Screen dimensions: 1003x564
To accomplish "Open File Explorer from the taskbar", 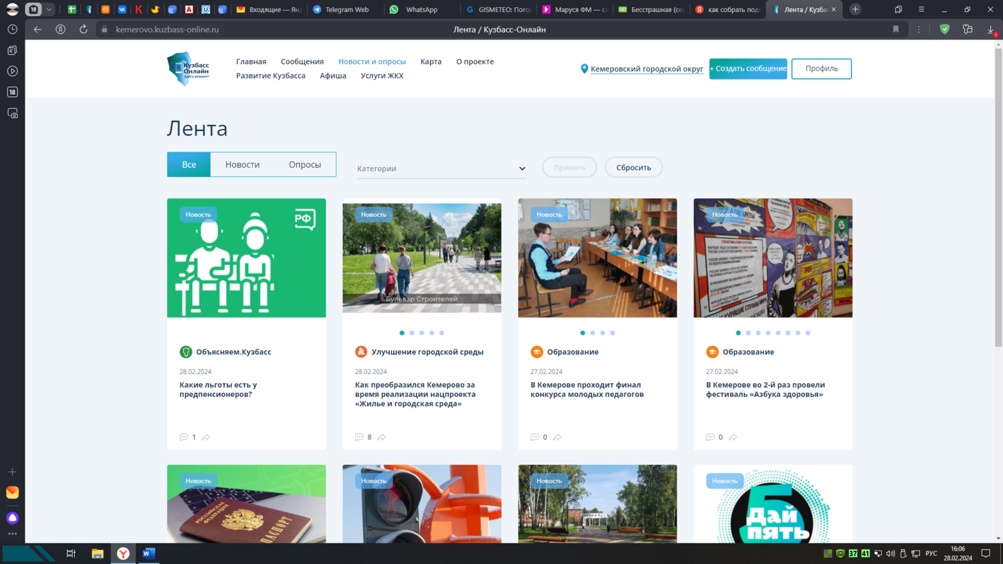I will 98,553.
